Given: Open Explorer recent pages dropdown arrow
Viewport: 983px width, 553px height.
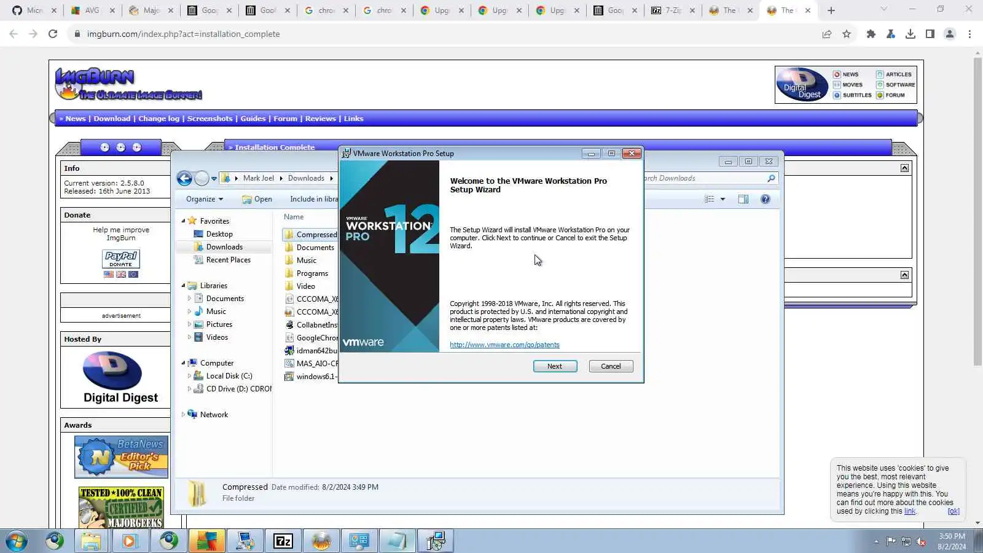Looking at the screenshot, I should [x=214, y=179].
